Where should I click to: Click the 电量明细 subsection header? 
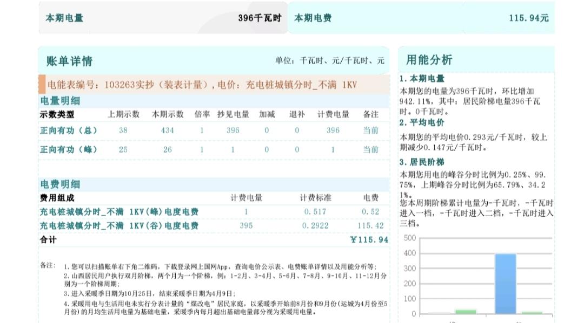[60, 101]
